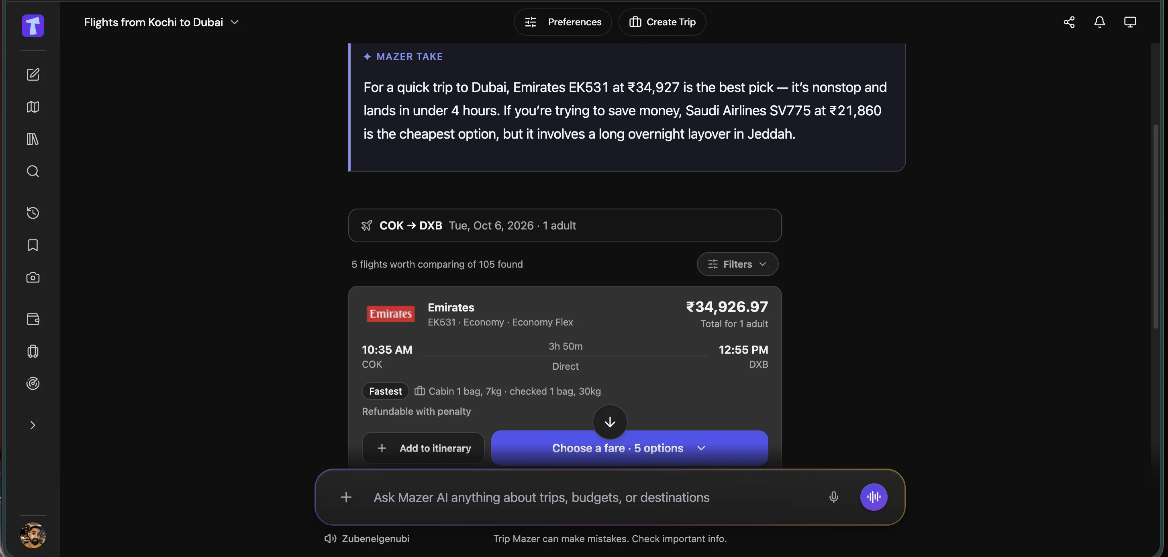Click Create Trip button
Screen dimensions: 1168x557
pyautogui.click(x=662, y=22)
